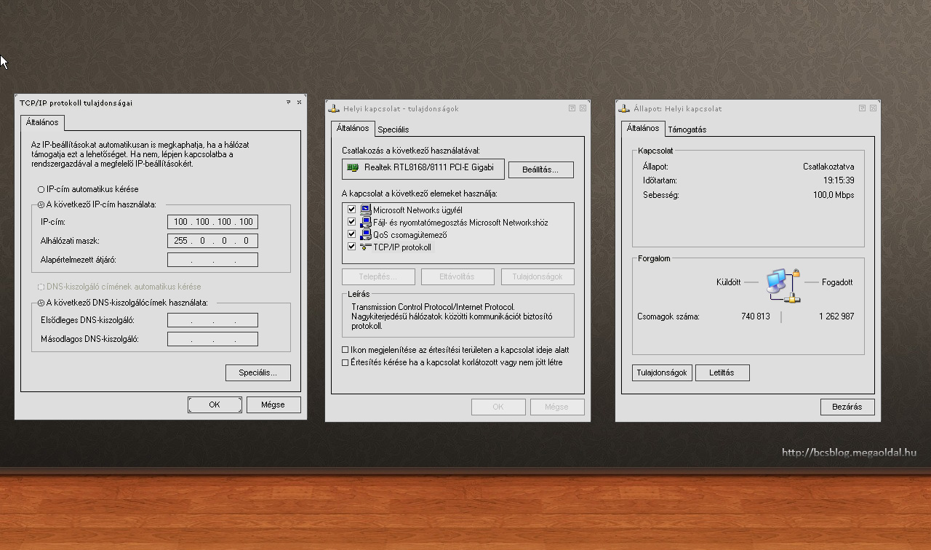
Task: Click the Helyi kapcsolat title bar icon
Action: [334, 109]
